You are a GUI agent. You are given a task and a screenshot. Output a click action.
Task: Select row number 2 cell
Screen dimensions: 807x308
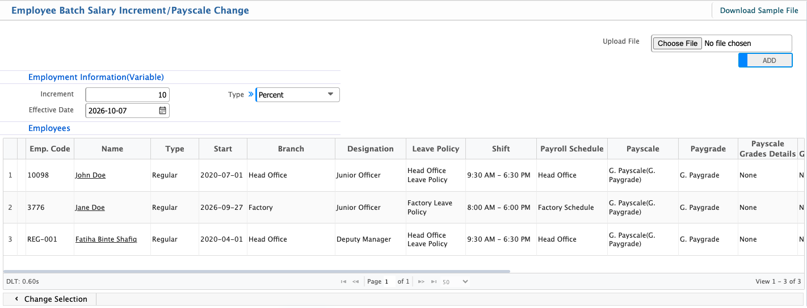pos(10,208)
